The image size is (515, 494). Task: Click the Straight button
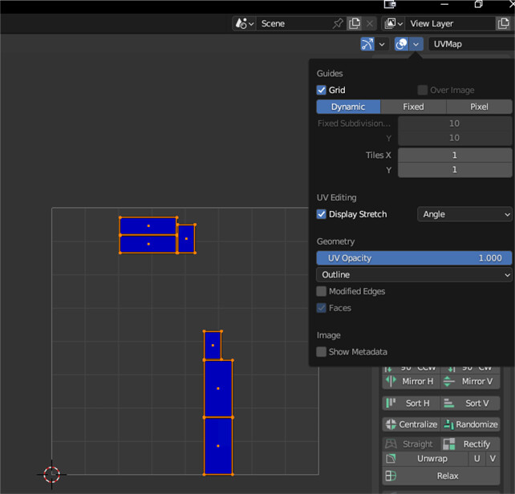(412, 444)
